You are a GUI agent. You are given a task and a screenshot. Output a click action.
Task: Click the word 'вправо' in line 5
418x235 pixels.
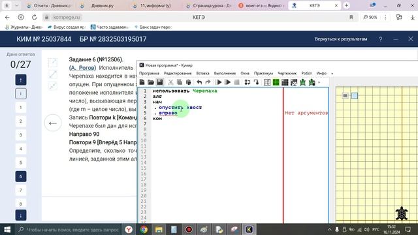pyautogui.click(x=168, y=113)
